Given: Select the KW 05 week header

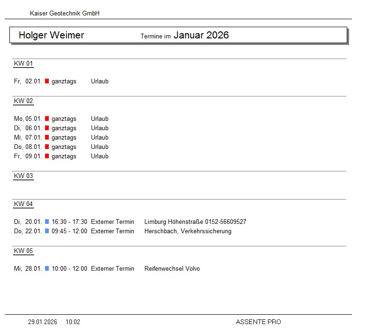Looking at the screenshot, I should click(x=23, y=251).
